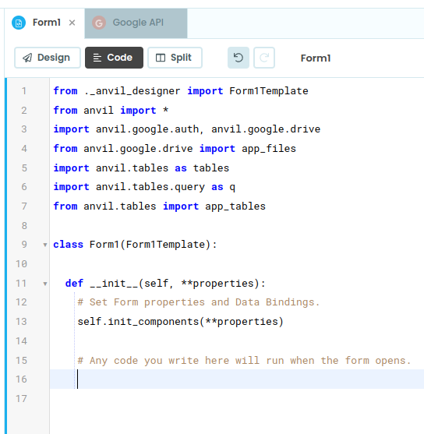424x434 pixels.
Task: Click 'class Form1(Form1Template):' line
Action: pos(135,245)
